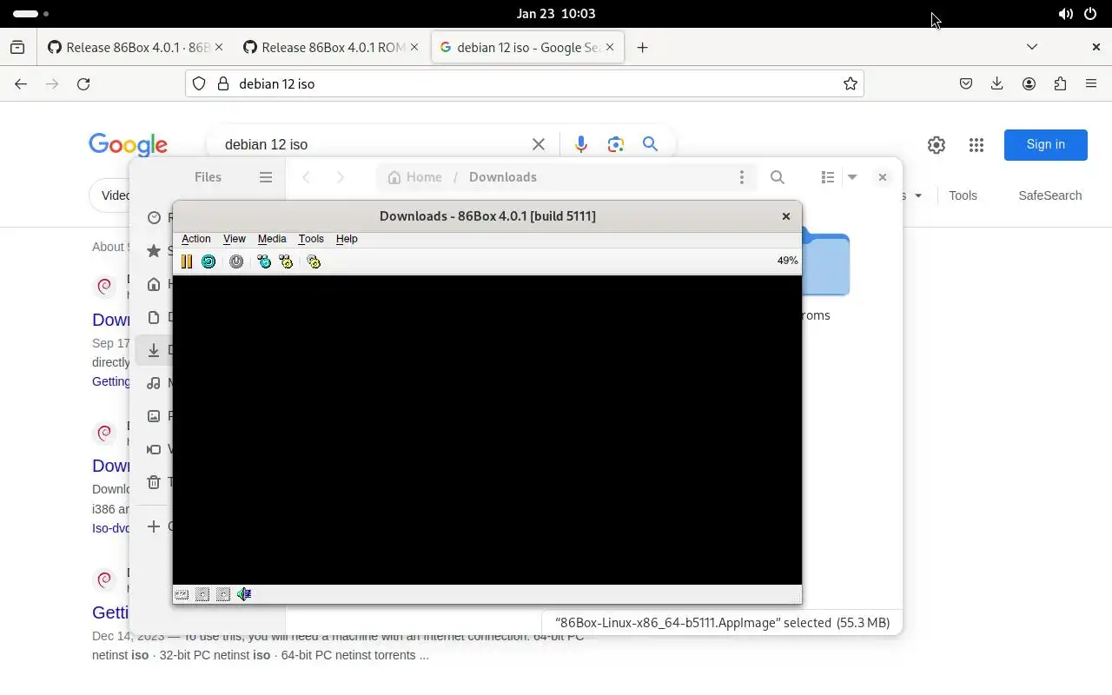Open the Help menu in 86Box
This screenshot has width=1112, height=695.
347,239
